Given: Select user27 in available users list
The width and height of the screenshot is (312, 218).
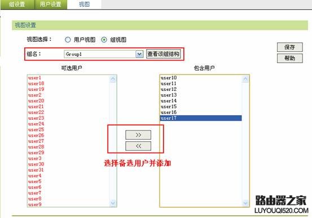Looking at the screenshot, I should (x=69, y=142).
